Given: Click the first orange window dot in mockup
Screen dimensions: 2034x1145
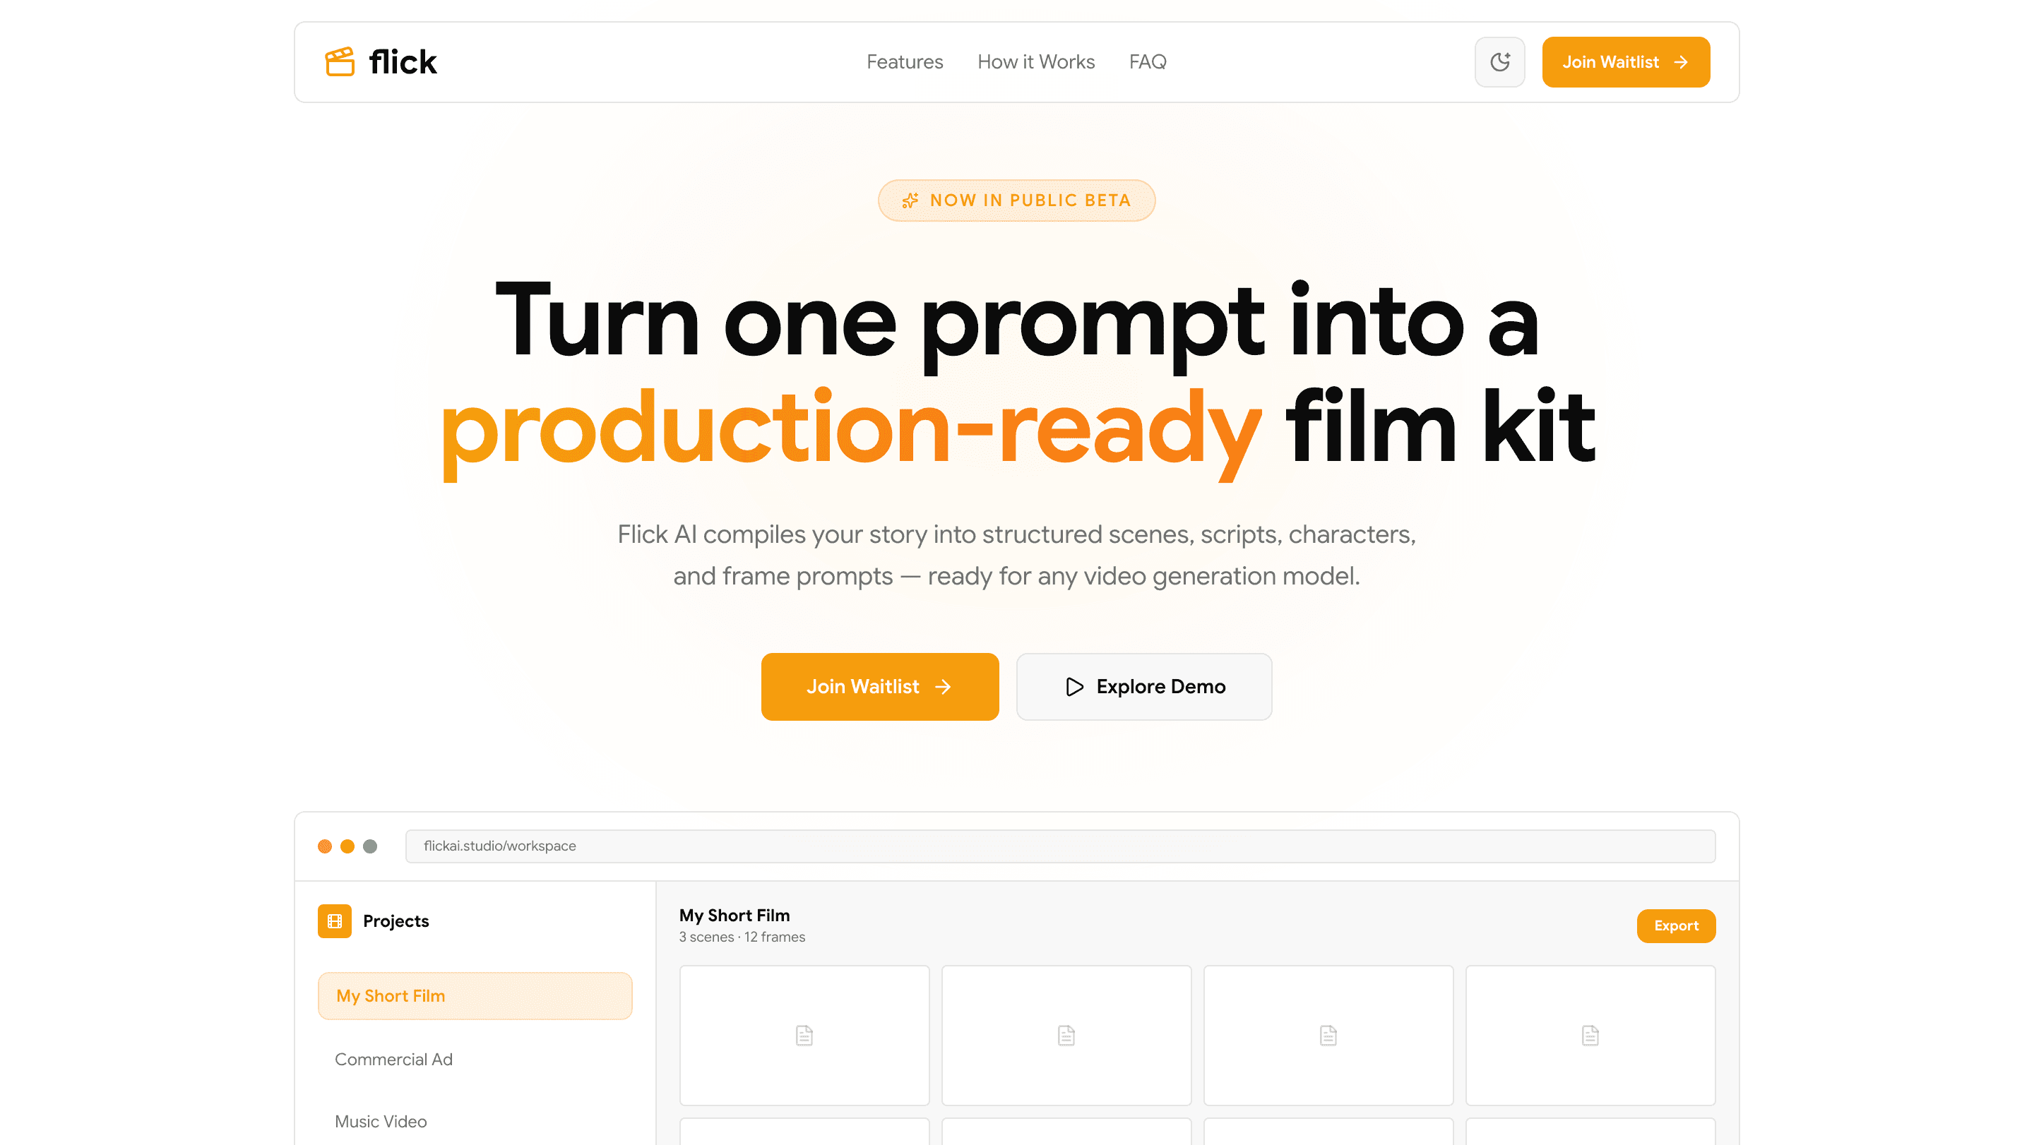Looking at the screenshot, I should coord(325,846).
